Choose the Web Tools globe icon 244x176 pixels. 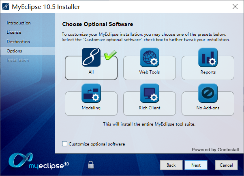point(150,57)
